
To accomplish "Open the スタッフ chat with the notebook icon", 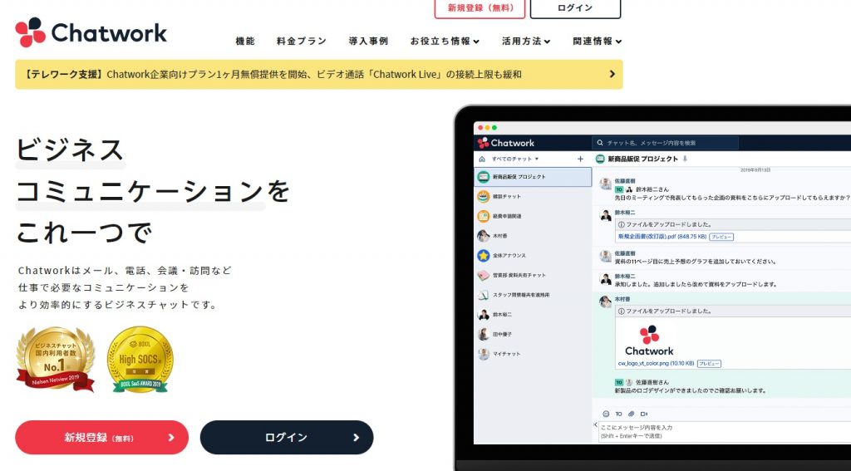I will click(533, 295).
